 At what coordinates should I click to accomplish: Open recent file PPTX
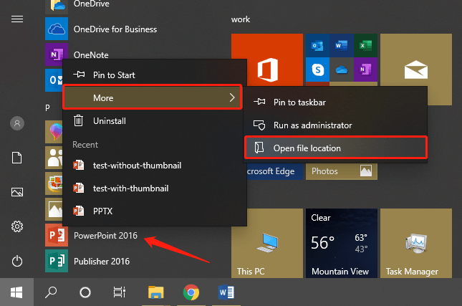(x=155, y=211)
